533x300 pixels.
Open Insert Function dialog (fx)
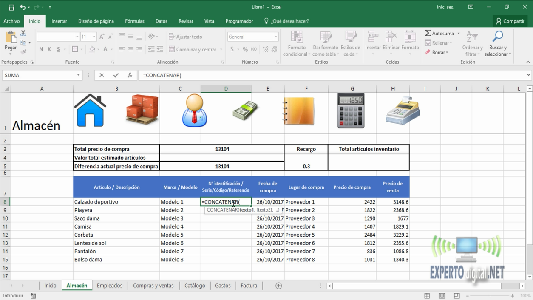tap(130, 75)
